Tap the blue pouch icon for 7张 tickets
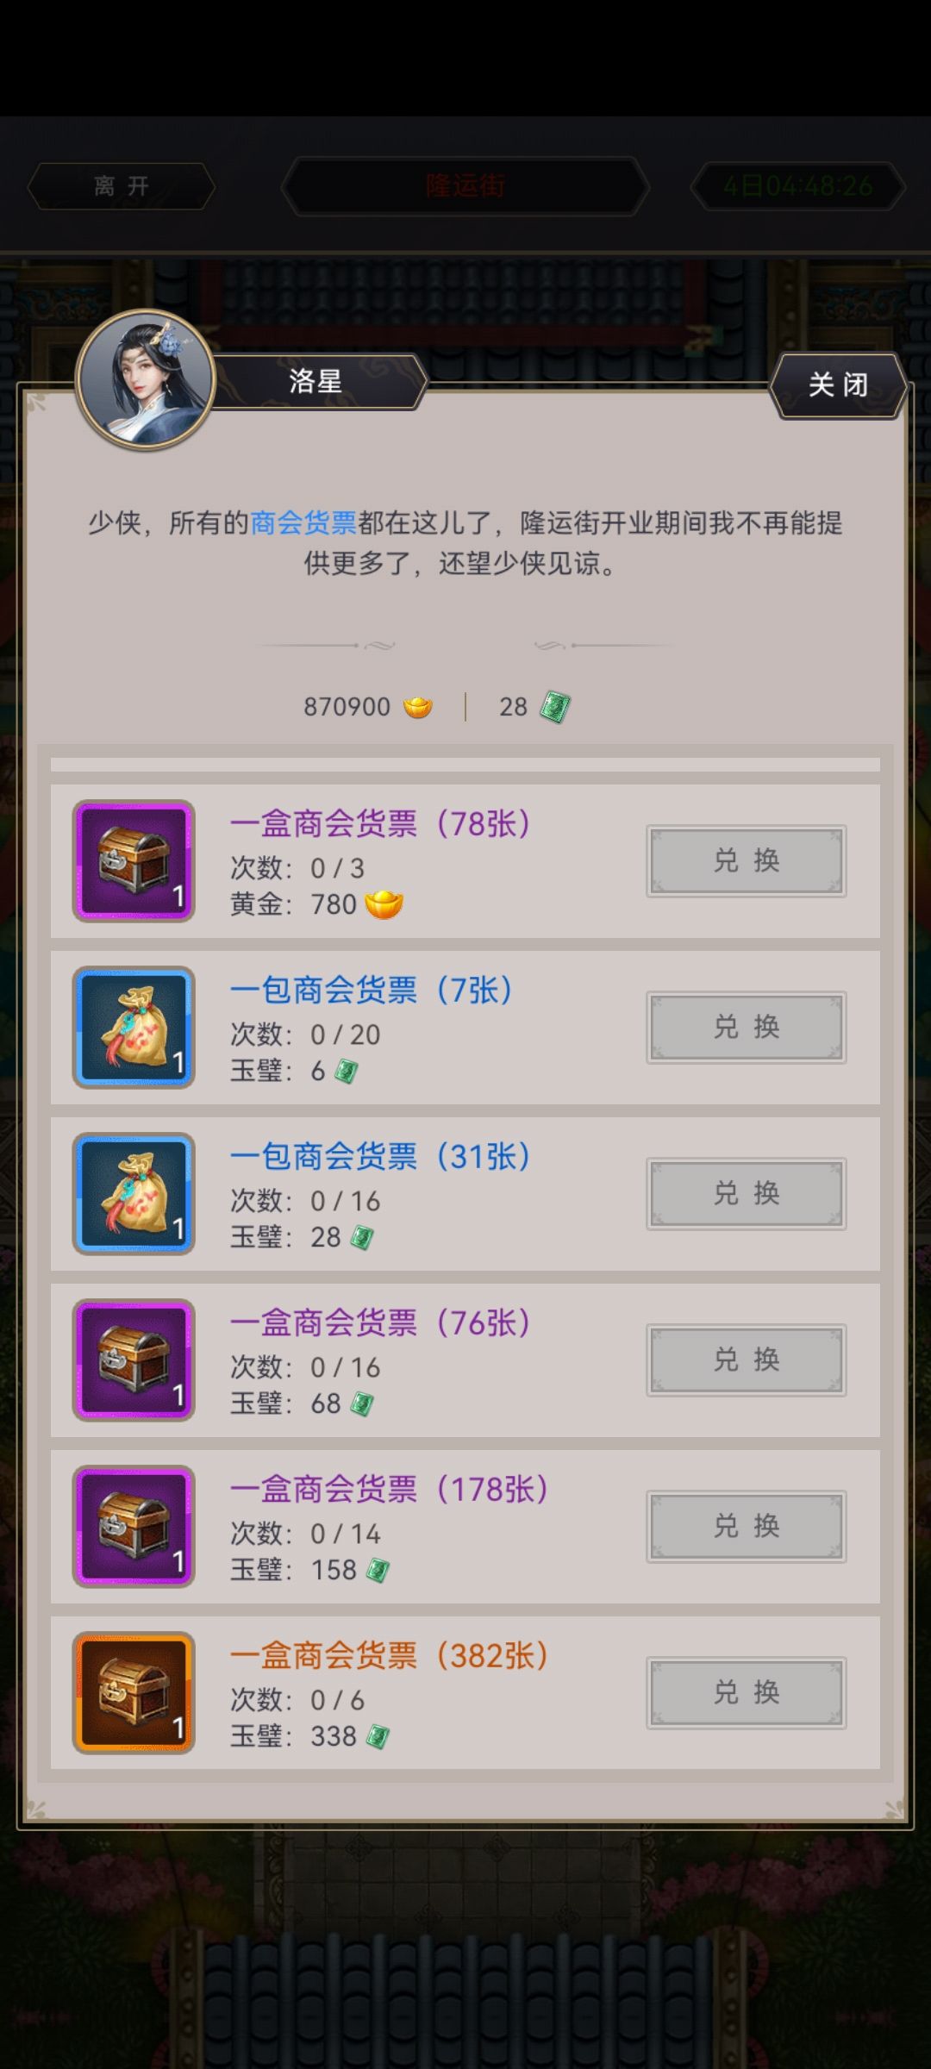 [134, 1028]
